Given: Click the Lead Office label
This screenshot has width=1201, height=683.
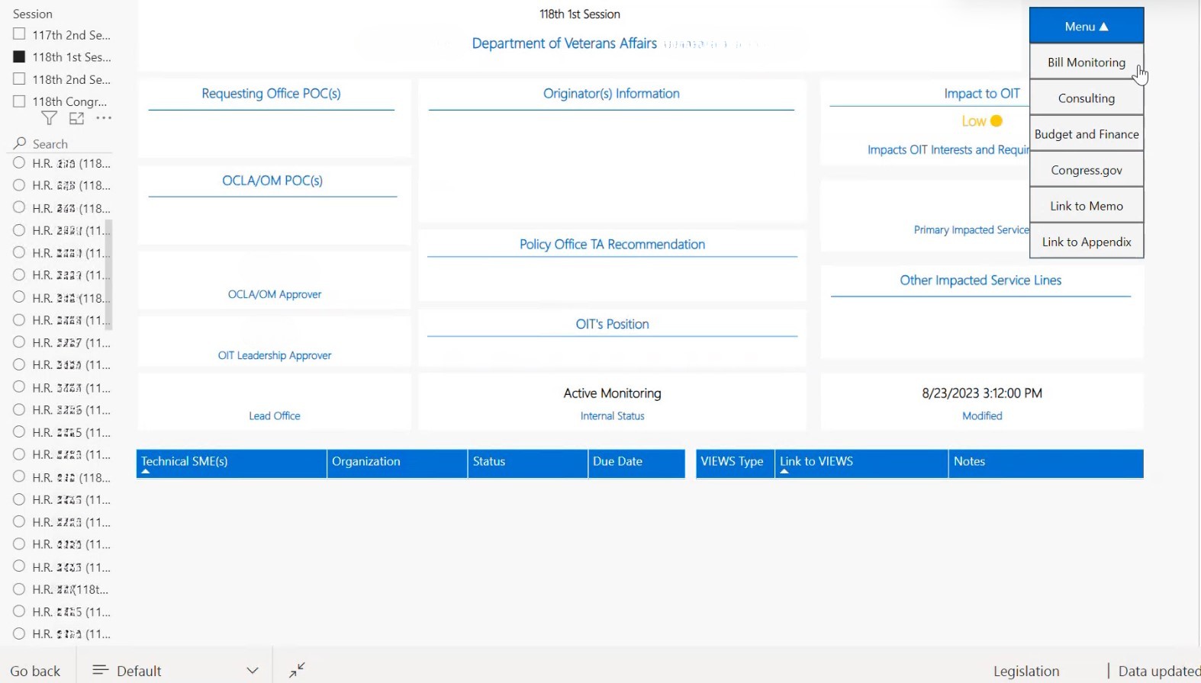Looking at the screenshot, I should (x=275, y=415).
